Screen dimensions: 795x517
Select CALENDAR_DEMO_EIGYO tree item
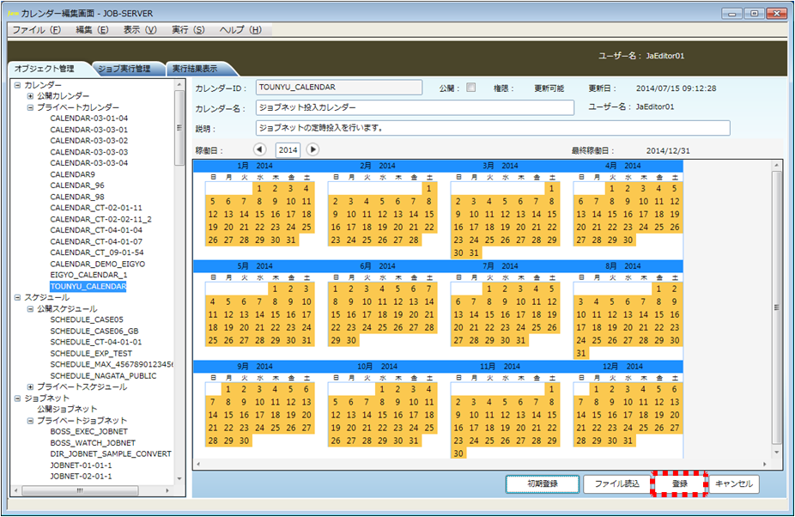pyautogui.click(x=97, y=264)
